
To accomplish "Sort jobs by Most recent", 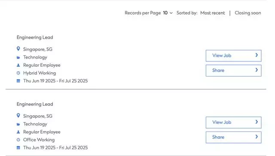I will click(213, 13).
